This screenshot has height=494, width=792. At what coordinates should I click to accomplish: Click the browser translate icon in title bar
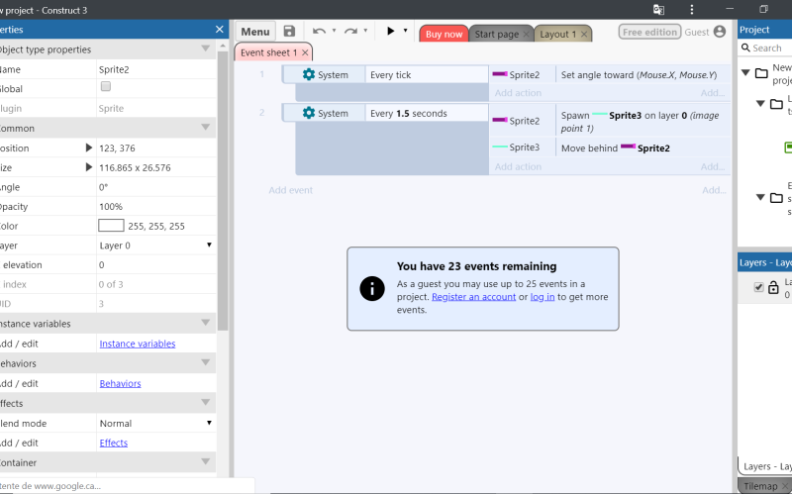658,9
